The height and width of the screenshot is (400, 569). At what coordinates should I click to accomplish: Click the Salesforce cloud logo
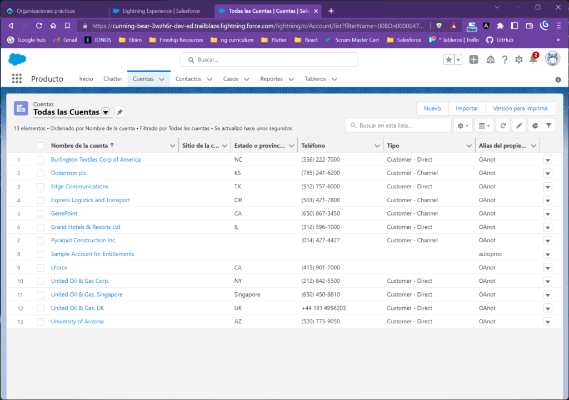pyautogui.click(x=17, y=59)
